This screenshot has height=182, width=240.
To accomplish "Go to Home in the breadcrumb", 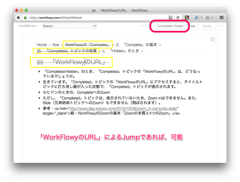I will pyautogui.click(x=42, y=45).
